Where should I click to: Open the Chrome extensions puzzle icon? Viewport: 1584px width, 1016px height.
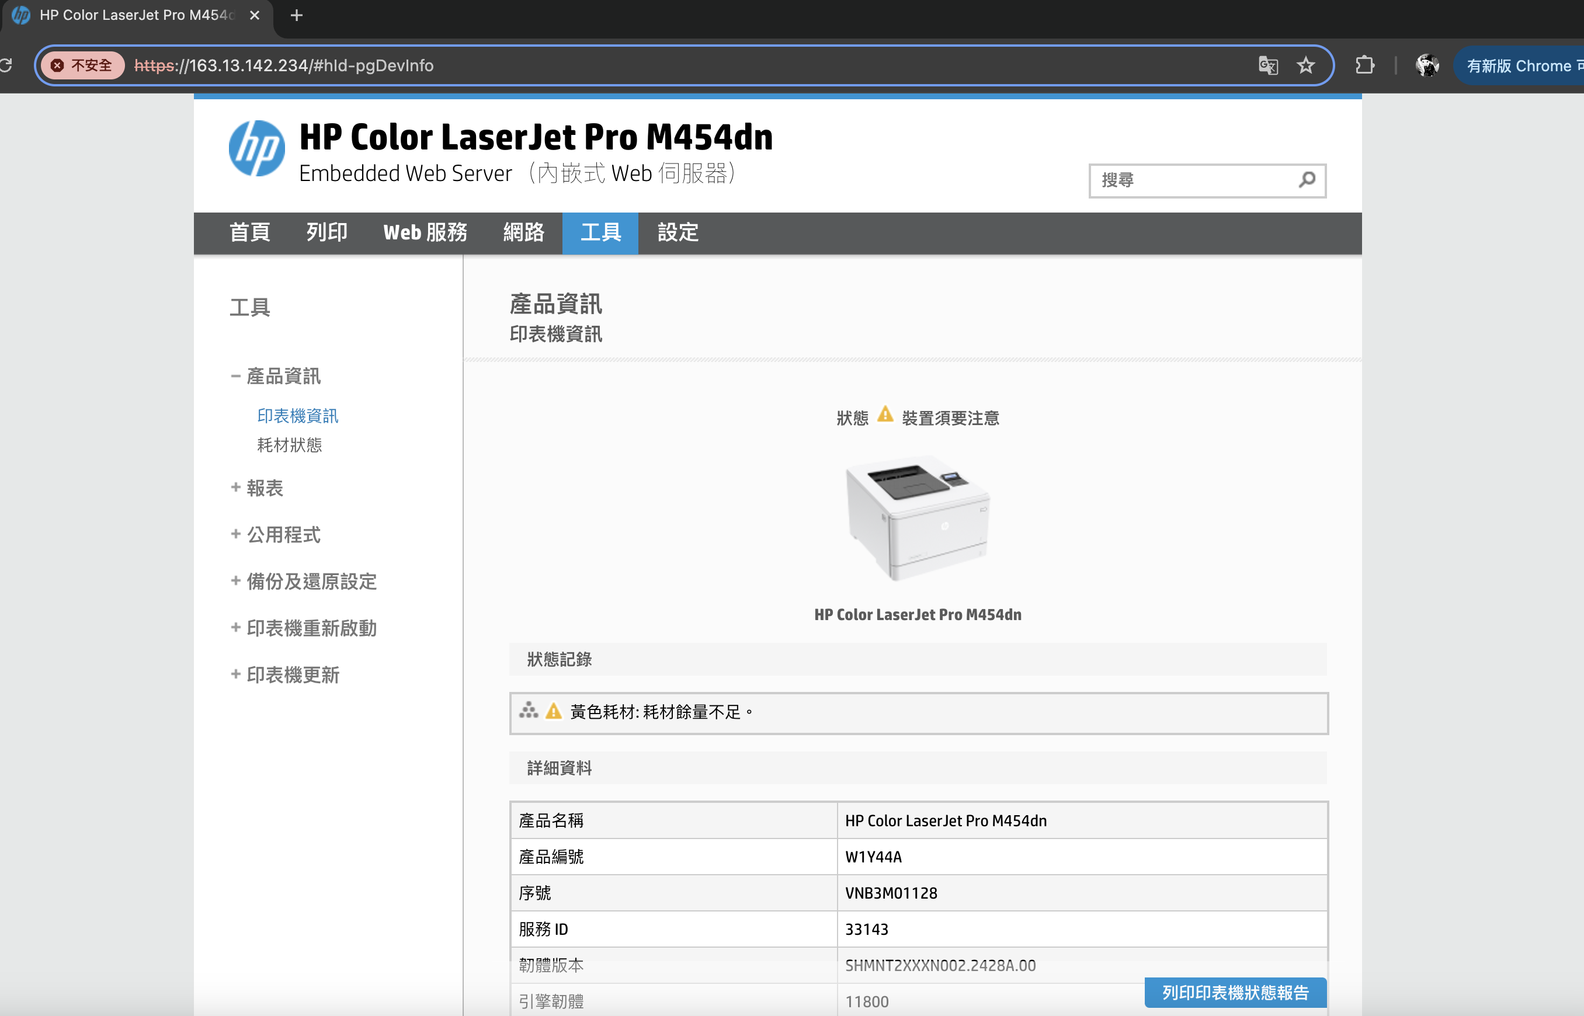pyautogui.click(x=1364, y=65)
